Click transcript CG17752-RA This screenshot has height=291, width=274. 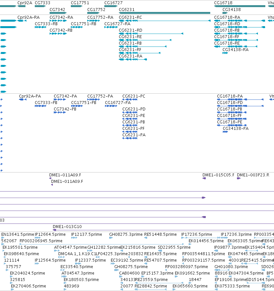(100, 17)
